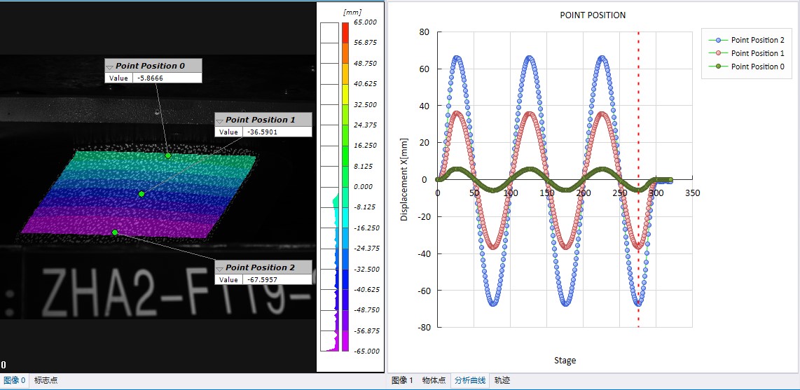Click the green Point Position 2 marker on the surface
800x390 pixels.
tap(115, 232)
